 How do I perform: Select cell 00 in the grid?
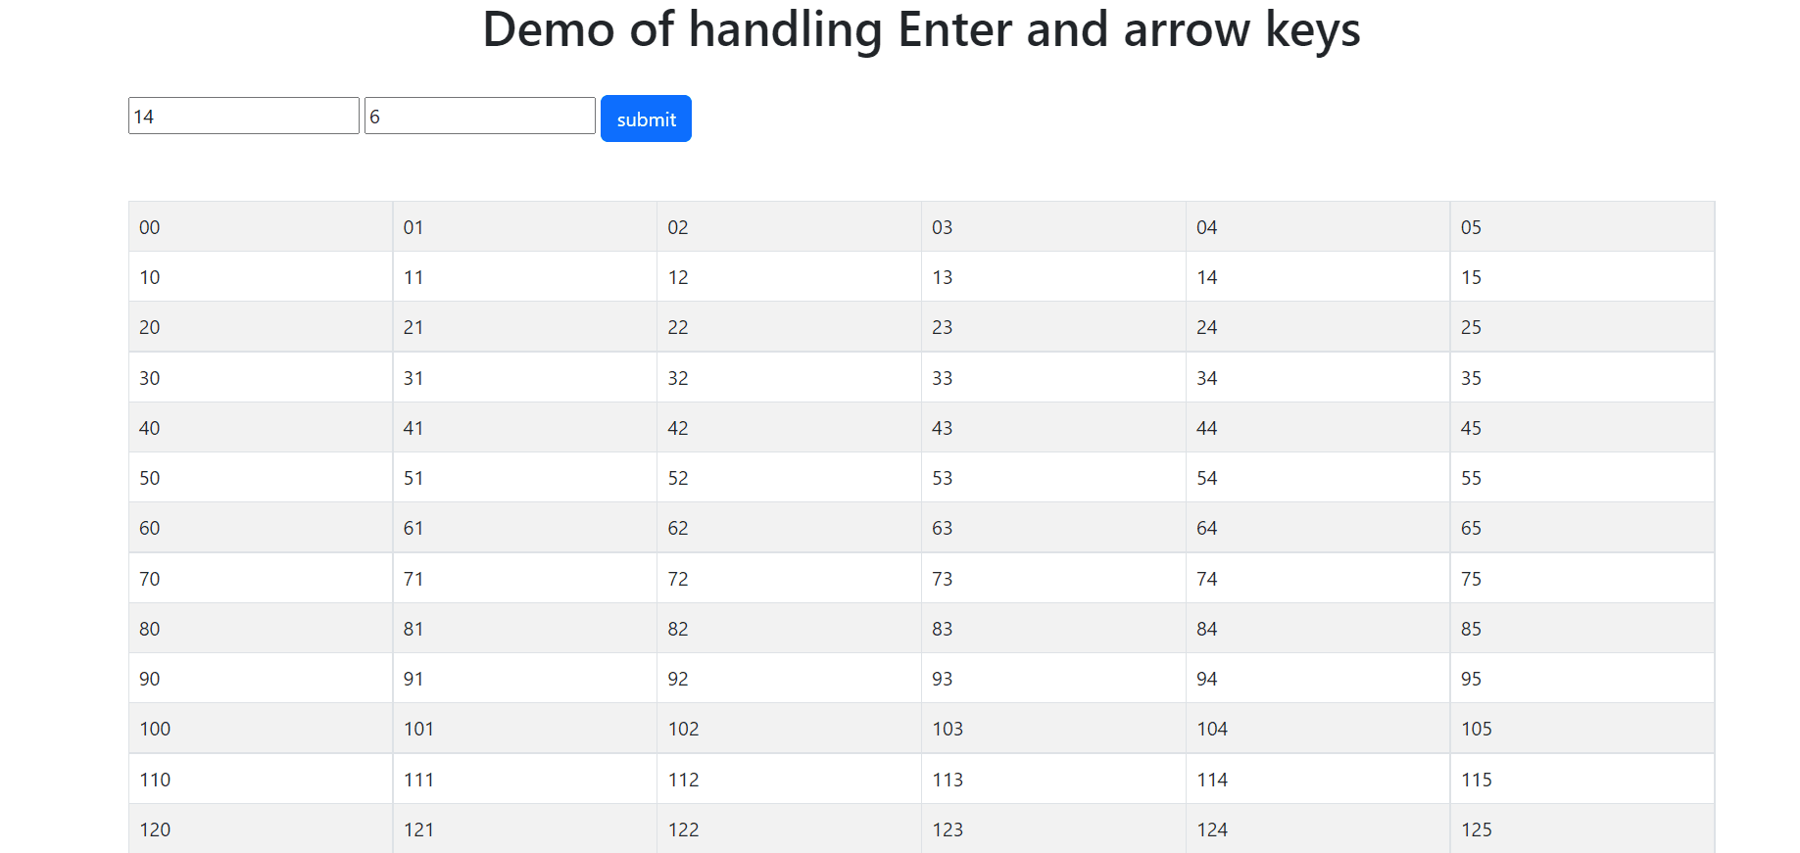(260, 226)
